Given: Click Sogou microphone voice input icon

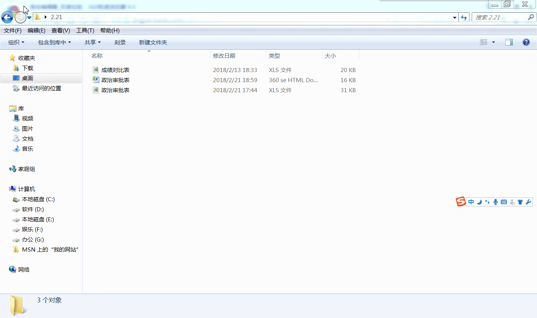Looking at the screenshot, I should click(x=496, y=202).
